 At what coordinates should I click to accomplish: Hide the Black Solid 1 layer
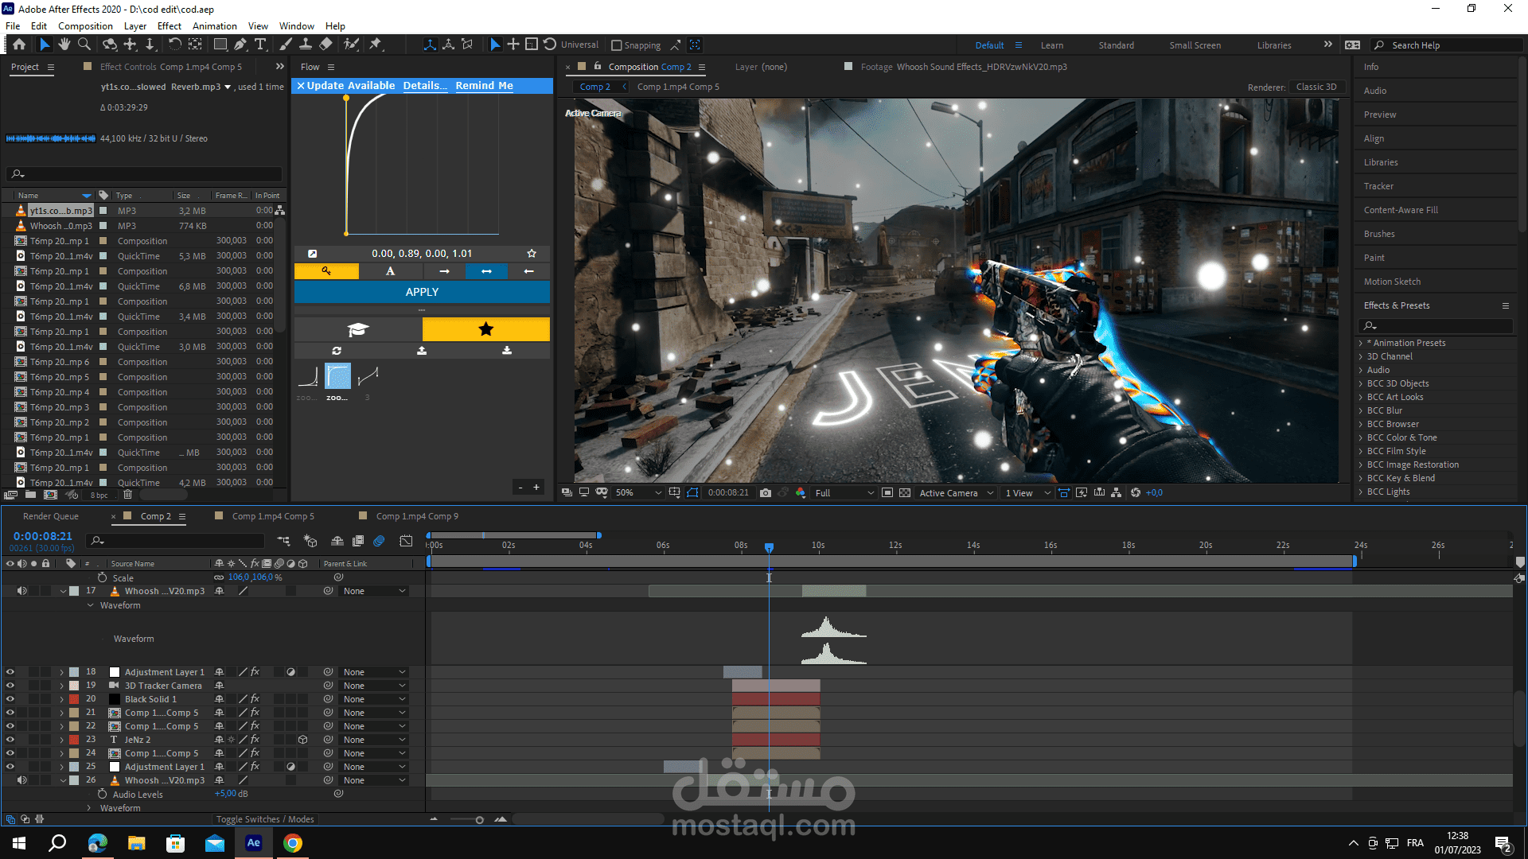pos(10,699)
